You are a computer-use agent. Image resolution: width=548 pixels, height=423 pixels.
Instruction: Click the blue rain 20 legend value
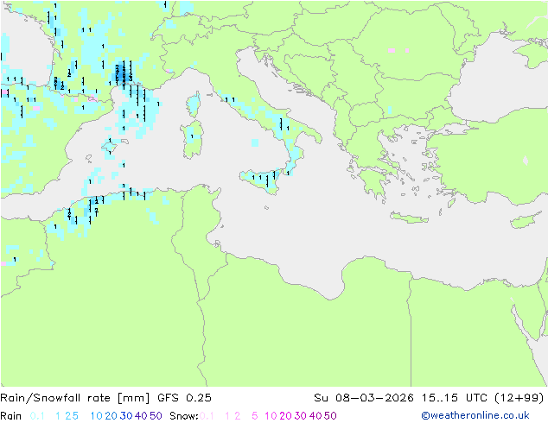pyautogui.click(x=112, y=416)
